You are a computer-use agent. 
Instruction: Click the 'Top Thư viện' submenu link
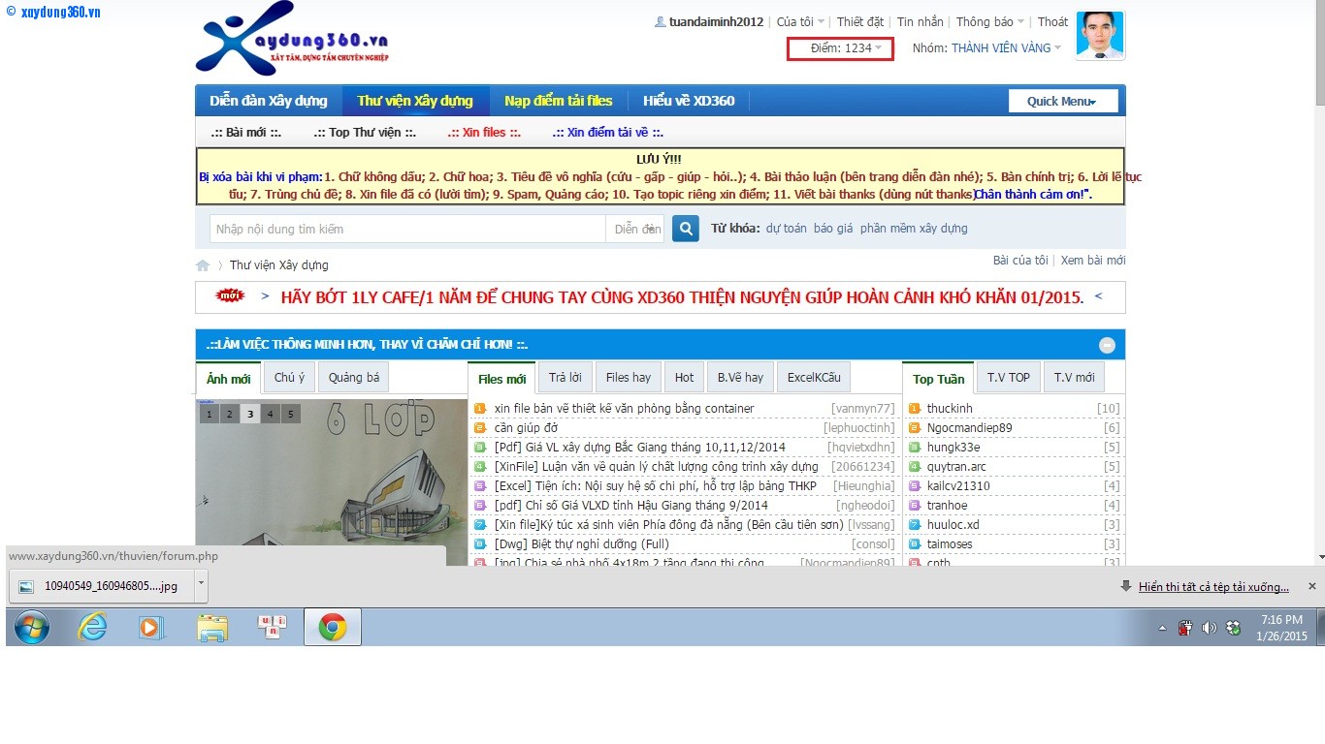(365, 133)
